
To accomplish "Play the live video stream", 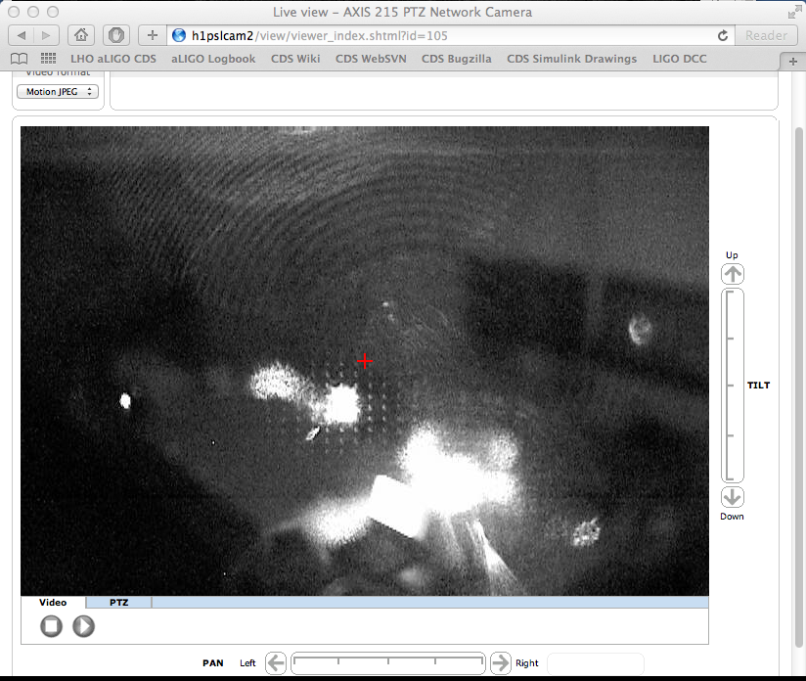I will click(83, 626).
